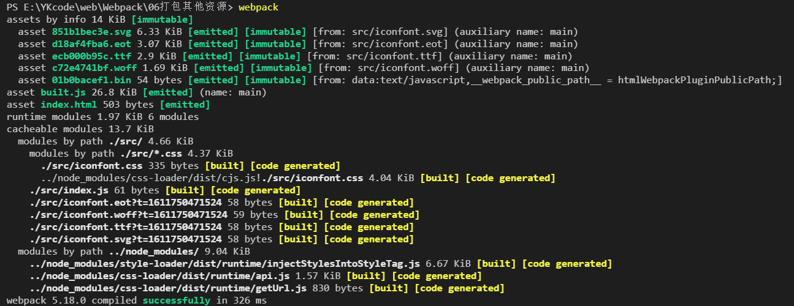
Task: Click the built.js asset name
Action: click(63, 92)
